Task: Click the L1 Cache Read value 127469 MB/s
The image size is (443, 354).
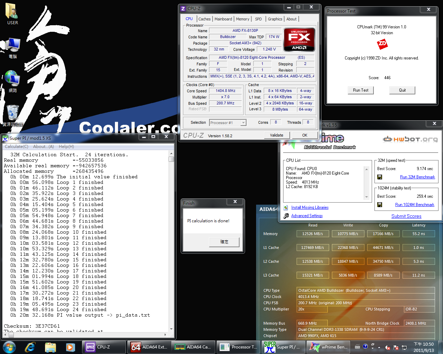Action: click(x=313, y=248)
